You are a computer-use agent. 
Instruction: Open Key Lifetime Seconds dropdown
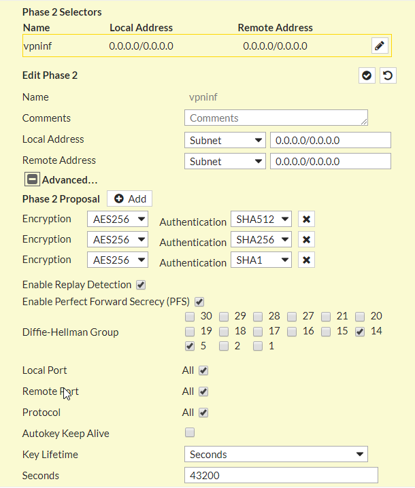coord(276,455)
